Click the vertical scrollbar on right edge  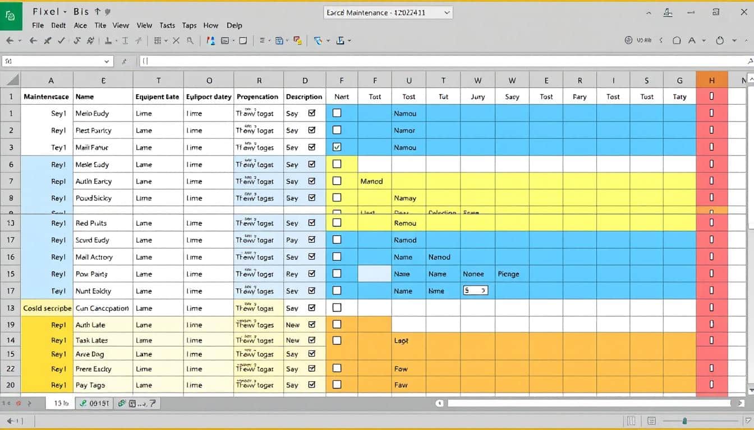click(x=751, y=157)
